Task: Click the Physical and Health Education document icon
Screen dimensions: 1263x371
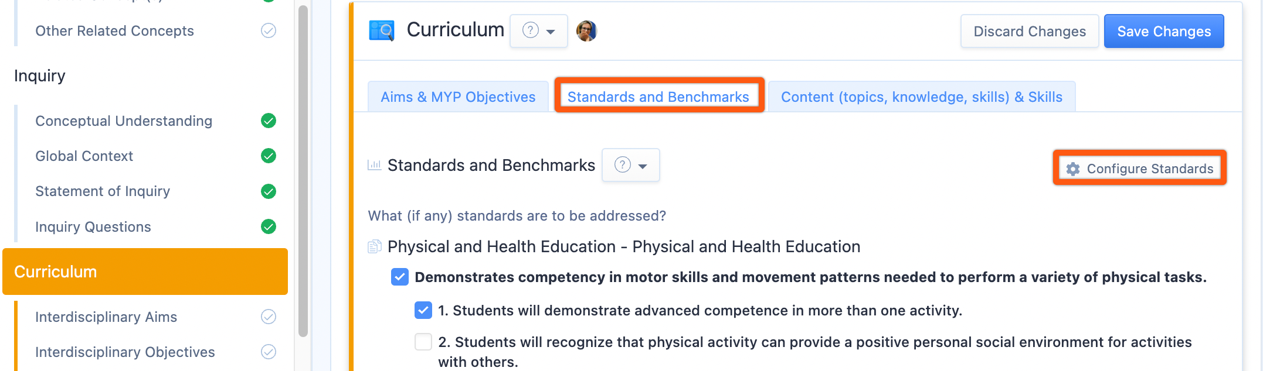Action: click(375, 247)
